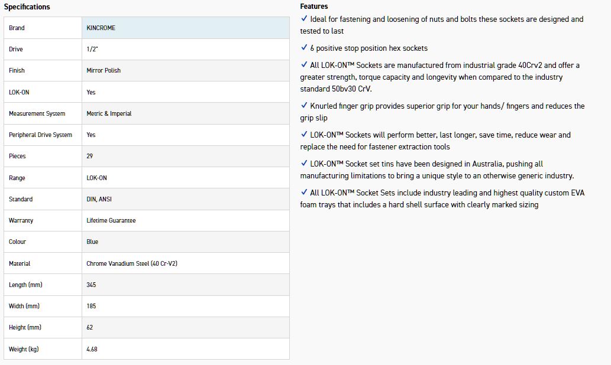The width and height of the screenshot is (611, 365).
Task: Click the Pieces value 29
Action: pyautogui.click(x=90, y=156)
